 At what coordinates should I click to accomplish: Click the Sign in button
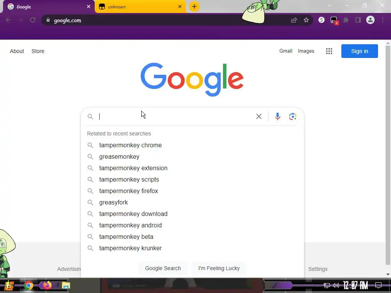359,51
